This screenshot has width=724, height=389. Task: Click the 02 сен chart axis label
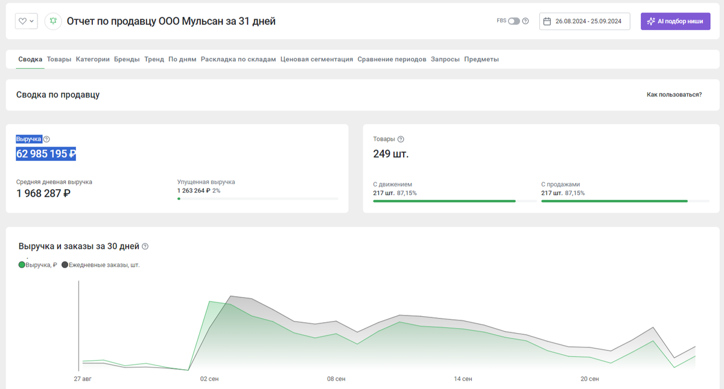[209, 379]
